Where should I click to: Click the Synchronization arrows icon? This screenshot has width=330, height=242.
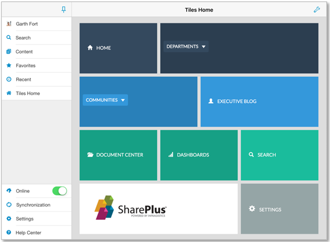[x=9, y=205]
